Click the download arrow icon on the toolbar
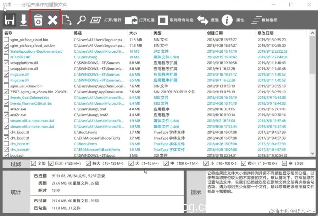Screen dimensions: 318x216 (x=24, y=20)
